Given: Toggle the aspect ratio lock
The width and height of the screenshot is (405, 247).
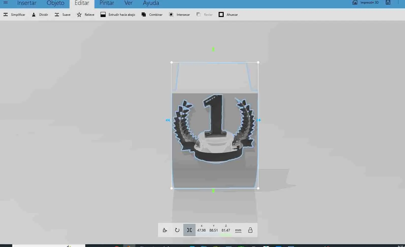Looking at the screenshot, I should click(x=250, y=230).
